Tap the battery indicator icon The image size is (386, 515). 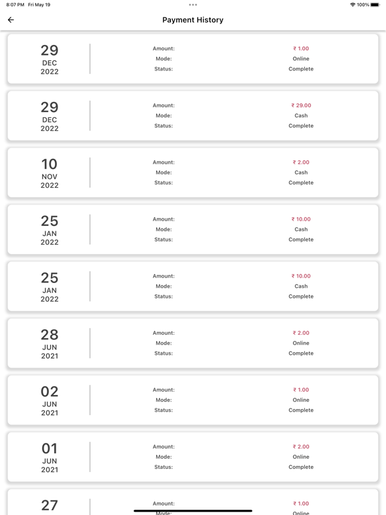[x=375, y=5]
